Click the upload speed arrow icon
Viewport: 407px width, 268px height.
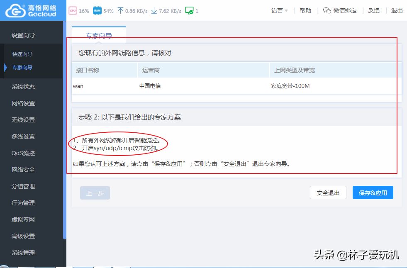click(x=120, y=11)
